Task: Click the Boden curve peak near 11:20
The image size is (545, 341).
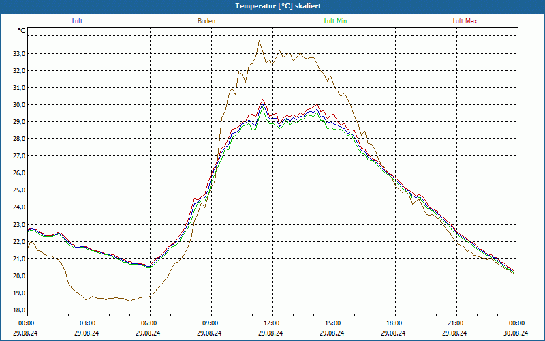Action: [259, 41]
